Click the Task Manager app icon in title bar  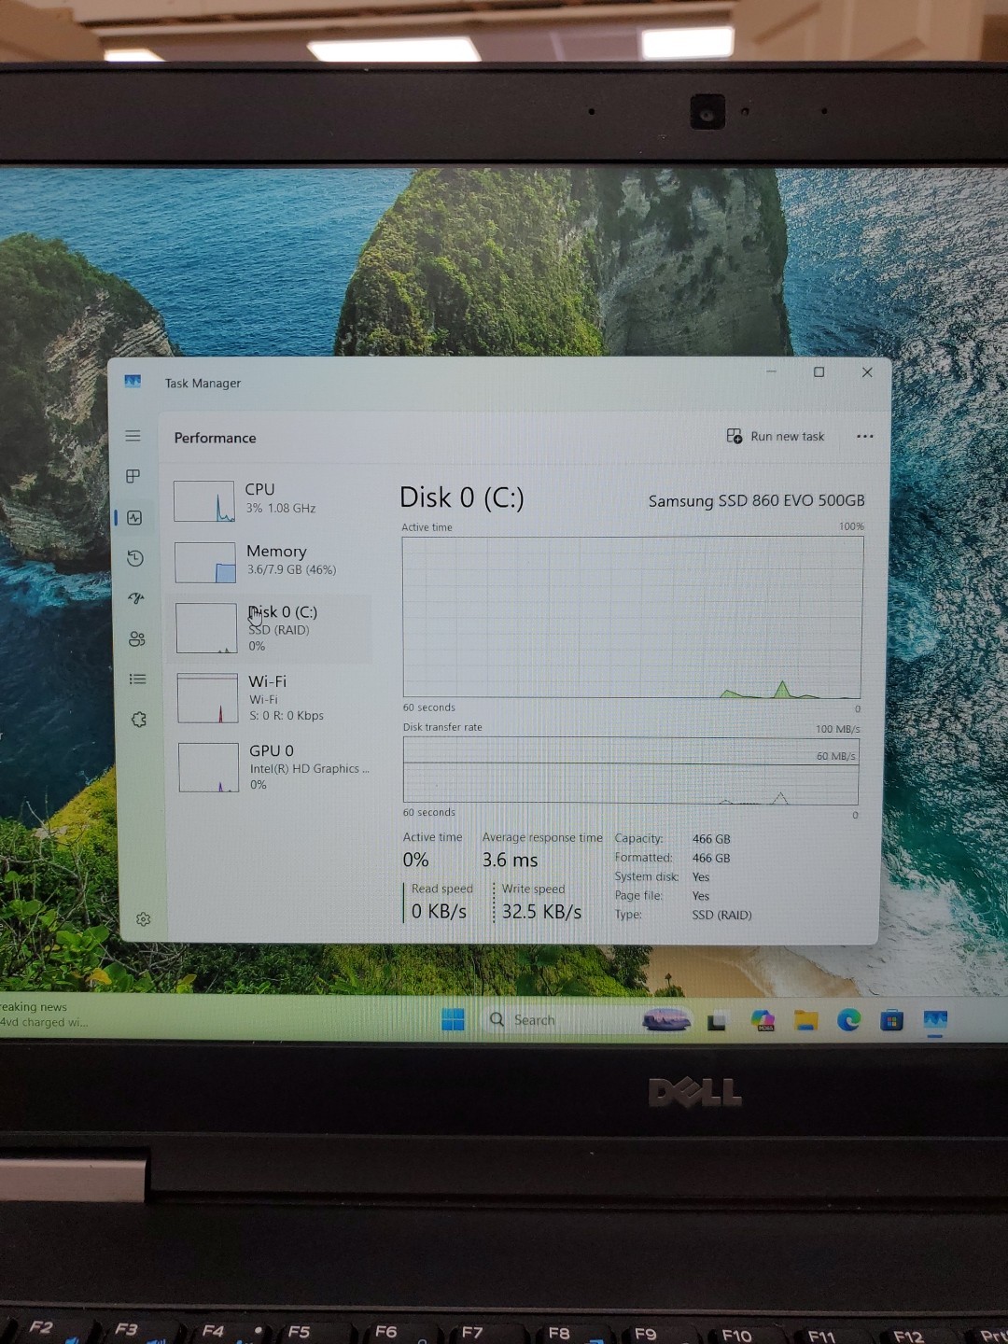133,382
